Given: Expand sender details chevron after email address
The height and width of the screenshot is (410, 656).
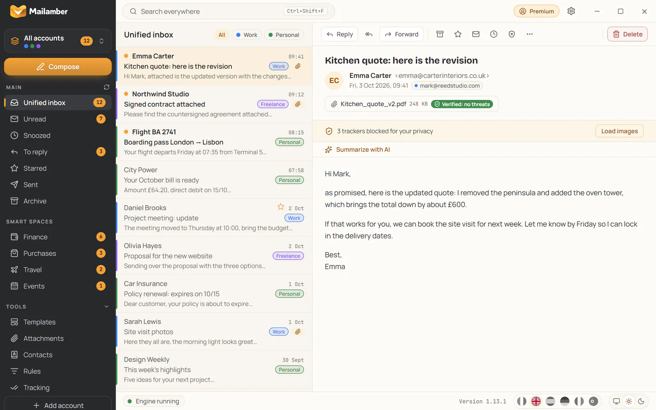Looking at the screenshot, I should click(x=488, y=76).
